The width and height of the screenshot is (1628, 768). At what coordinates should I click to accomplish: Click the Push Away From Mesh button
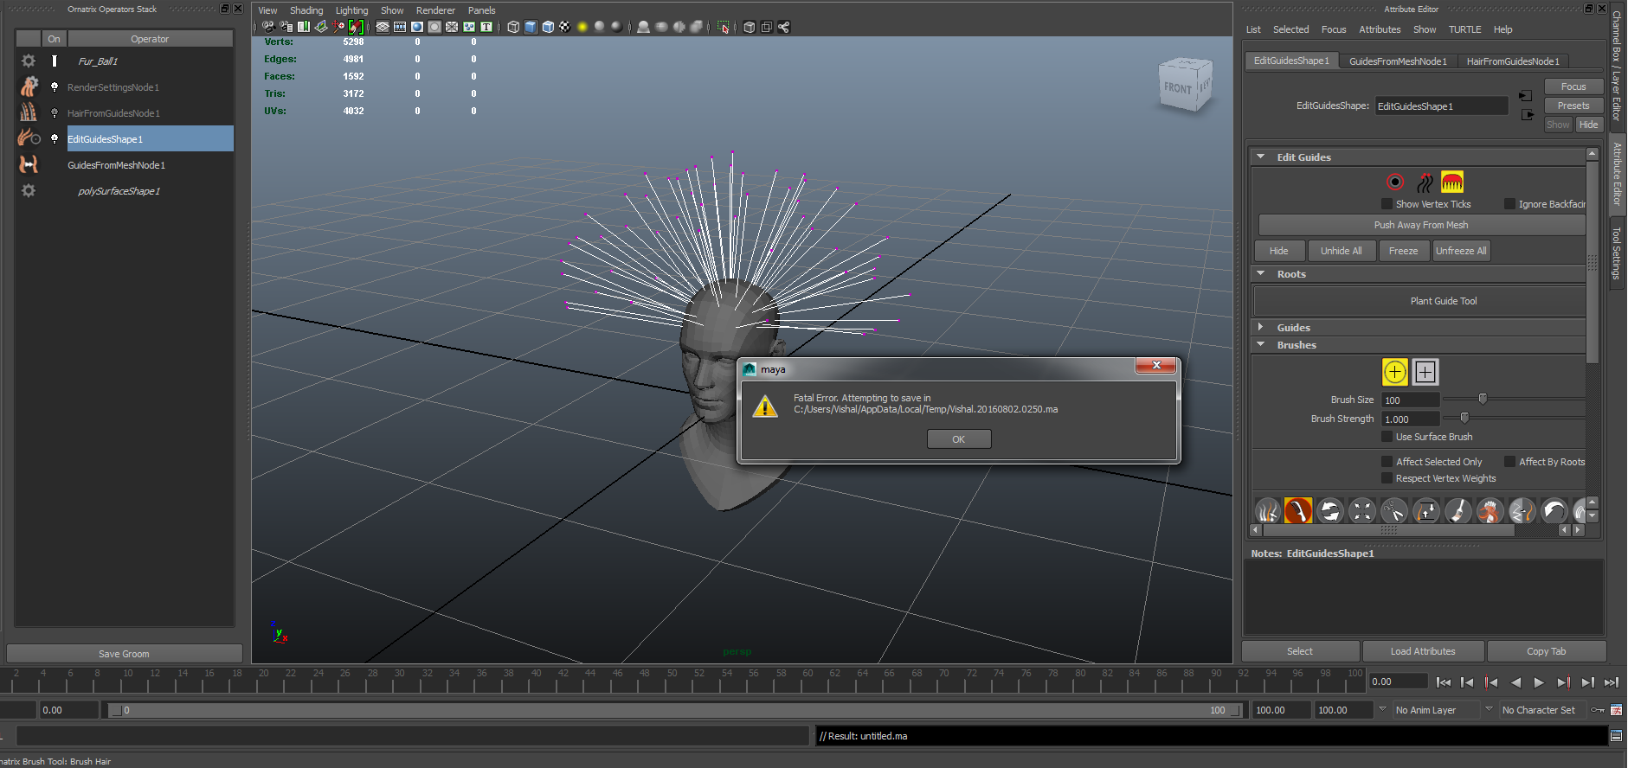(x=1420, y=225)
